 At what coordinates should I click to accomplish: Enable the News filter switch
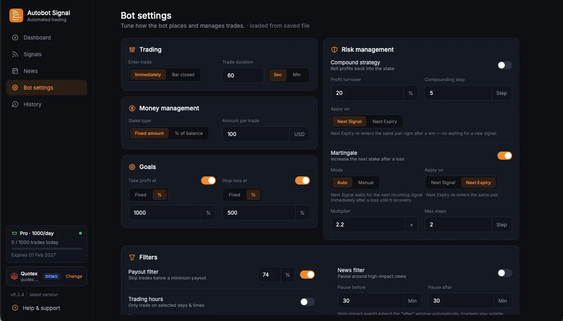click(505, 273)
